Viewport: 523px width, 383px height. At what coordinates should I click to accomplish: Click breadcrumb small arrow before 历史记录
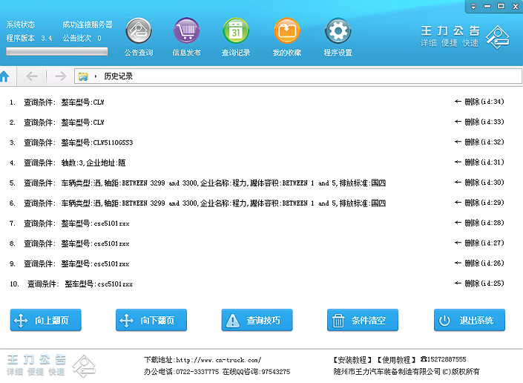tap(96, 76)
